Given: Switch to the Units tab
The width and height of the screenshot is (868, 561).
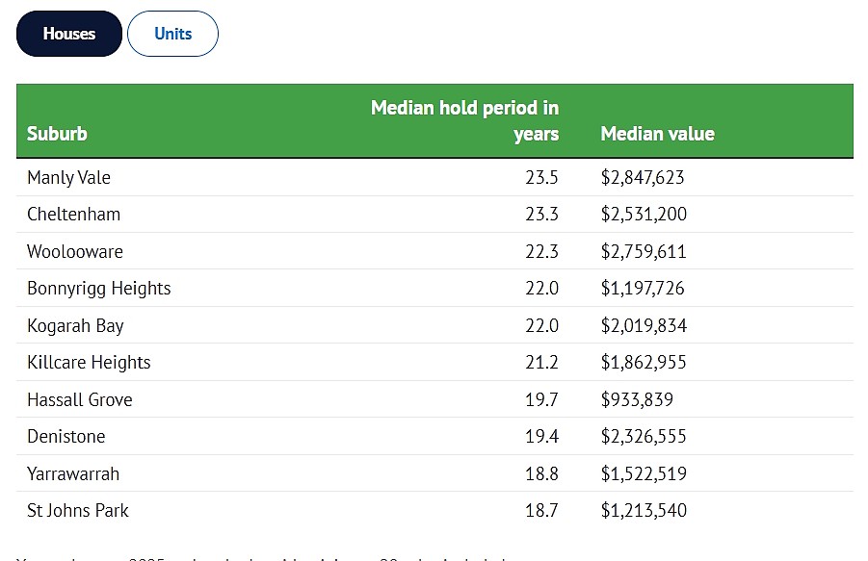Looking at the screenshot, I should pos(172,34).
